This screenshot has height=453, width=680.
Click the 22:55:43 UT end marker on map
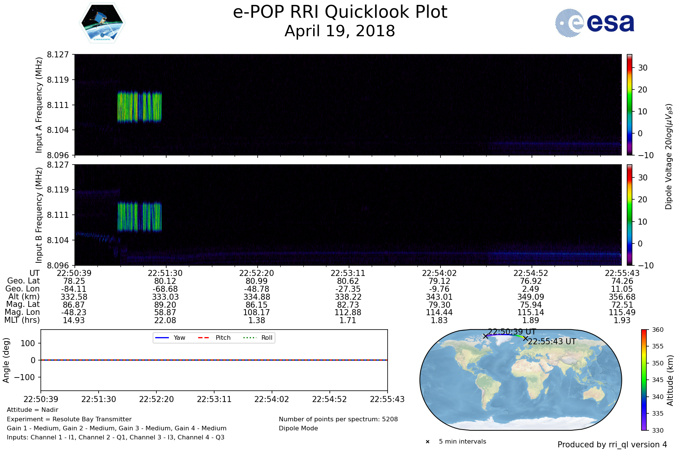tap(525, 339)
